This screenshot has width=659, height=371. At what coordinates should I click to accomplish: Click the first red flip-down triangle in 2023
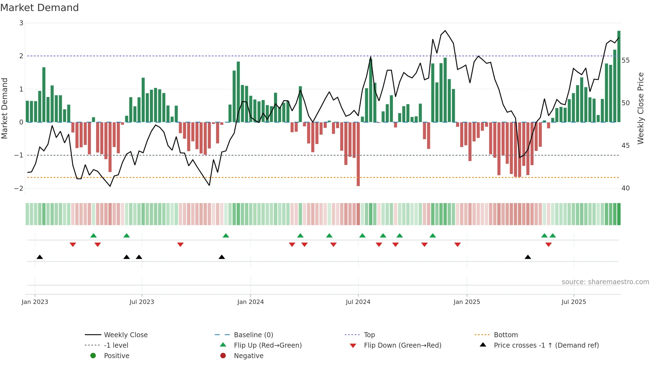point(73,245)
